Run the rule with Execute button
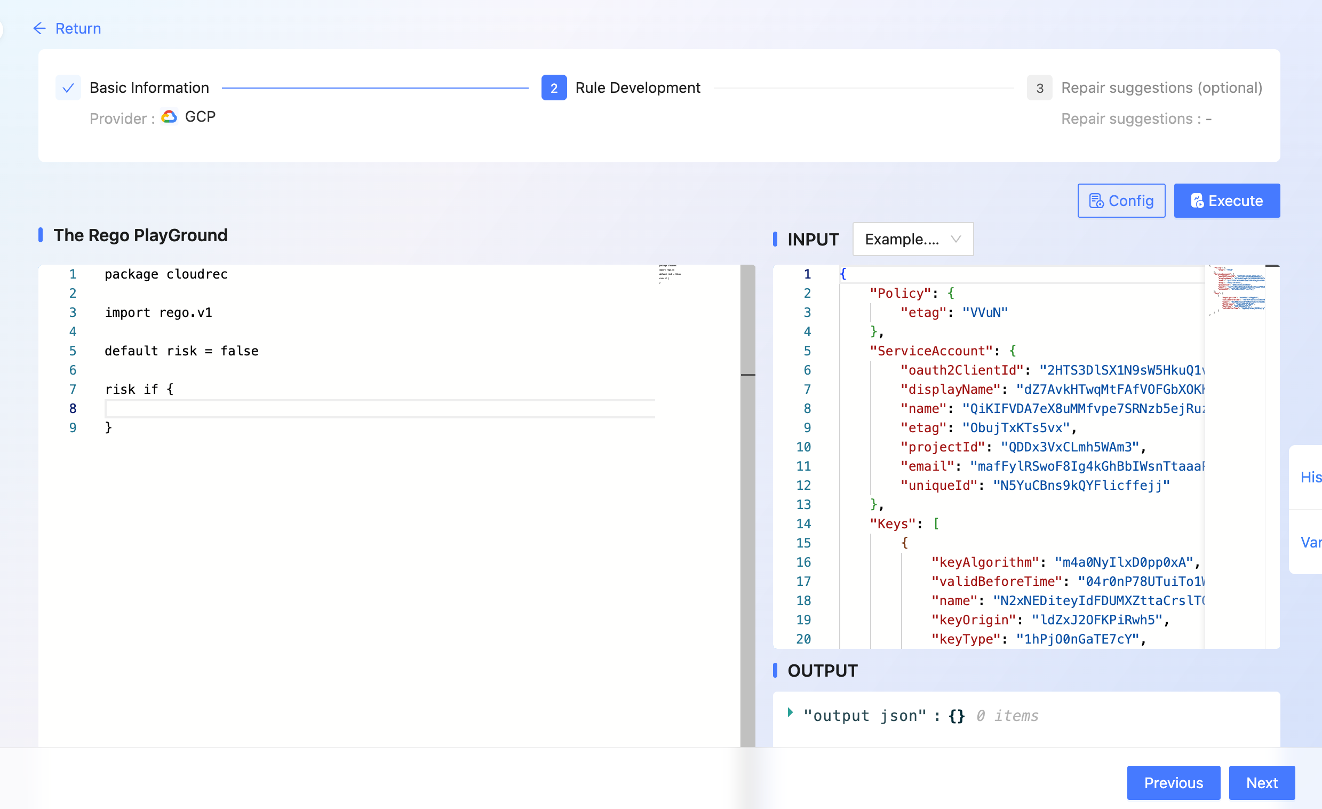 coord(1227,201)
